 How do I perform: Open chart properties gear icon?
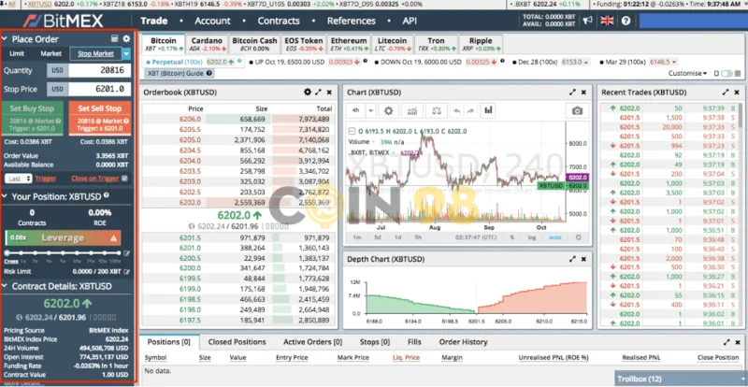(x=388, y=110)
